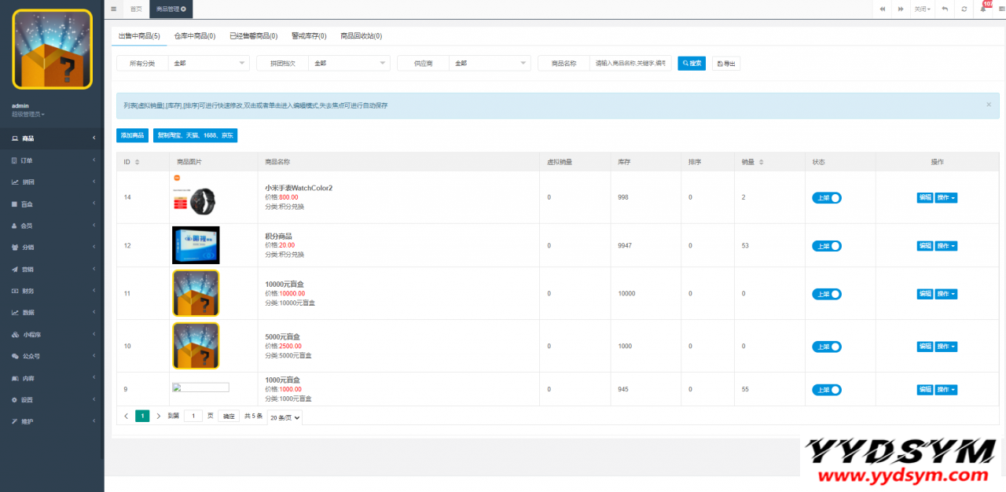
Task: Dismiss the blue info alert banner
Action: tap(988, 105)
